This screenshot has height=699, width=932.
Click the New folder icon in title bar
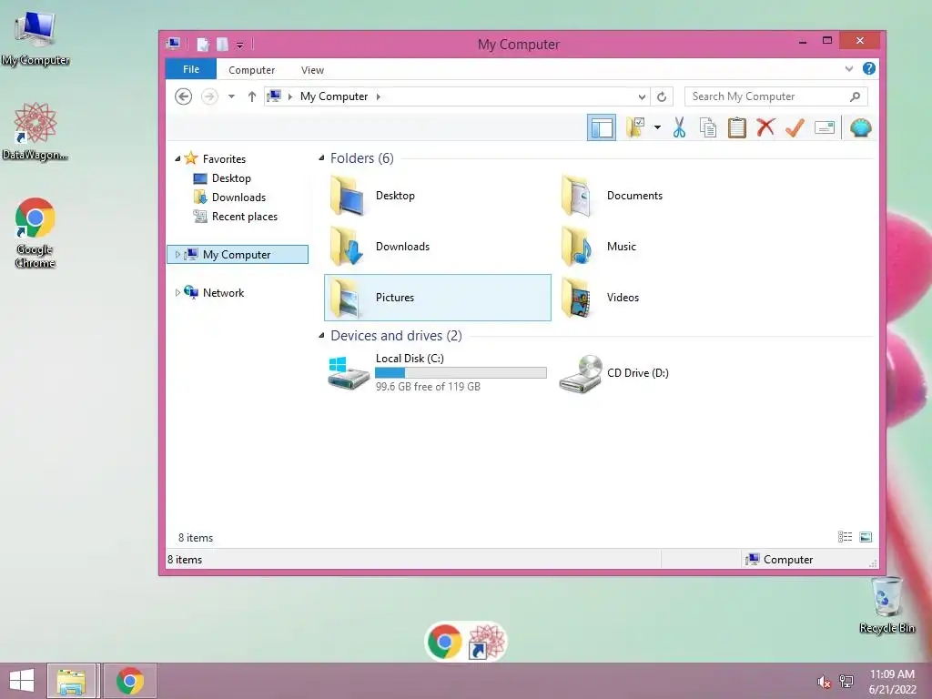click(222, 44)
